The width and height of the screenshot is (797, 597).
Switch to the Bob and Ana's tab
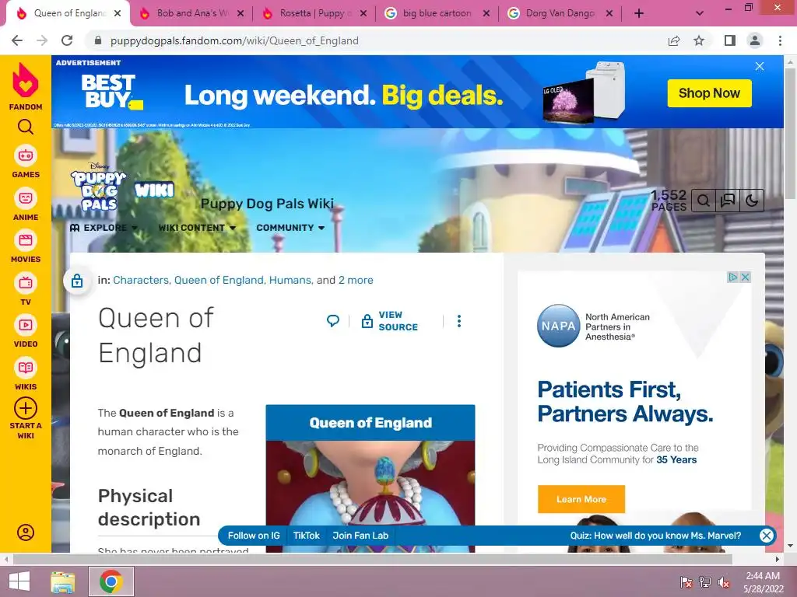[x=192, y=14]
